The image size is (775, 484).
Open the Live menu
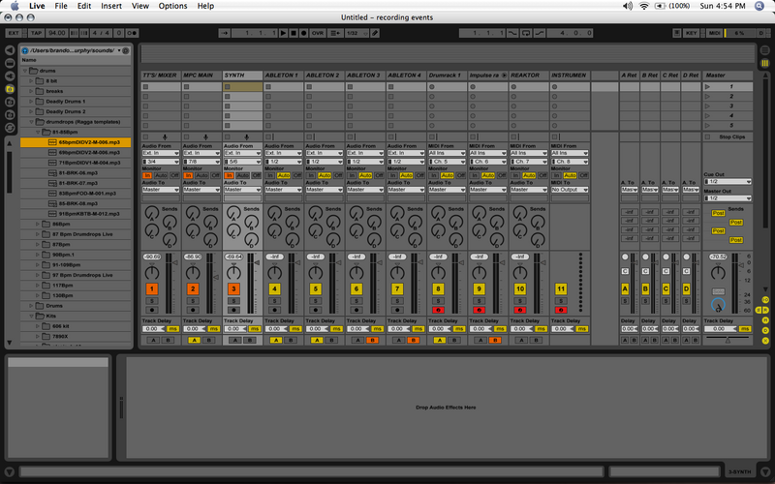(37, 6)
